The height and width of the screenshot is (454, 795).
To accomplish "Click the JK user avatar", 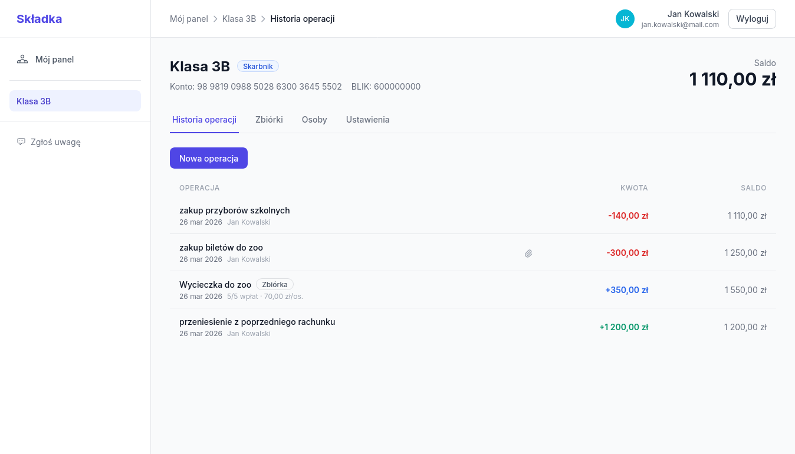I will pyautogui.click(x=625, y=19).
